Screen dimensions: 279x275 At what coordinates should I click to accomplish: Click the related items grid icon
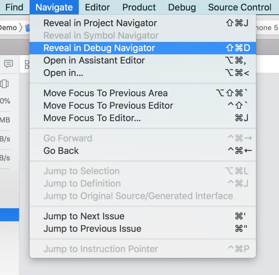27,64
